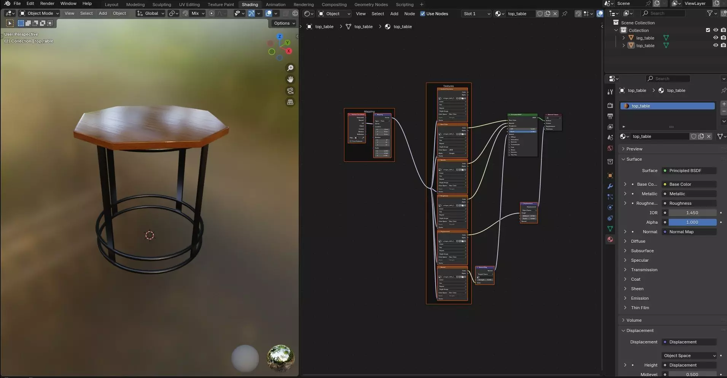
Task: Open the Object Mode dropdown
Action: click(40, 13)
